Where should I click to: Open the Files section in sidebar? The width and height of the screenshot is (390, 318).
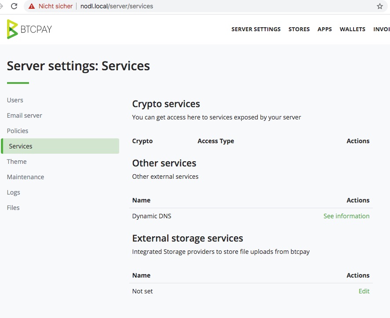pyautogui.click(x=13, y=208)
